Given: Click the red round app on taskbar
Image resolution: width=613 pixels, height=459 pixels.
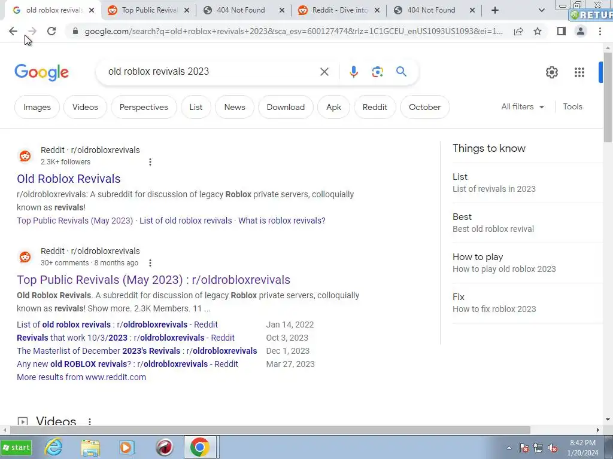Looking at the screenshot, I should (165, 447).
